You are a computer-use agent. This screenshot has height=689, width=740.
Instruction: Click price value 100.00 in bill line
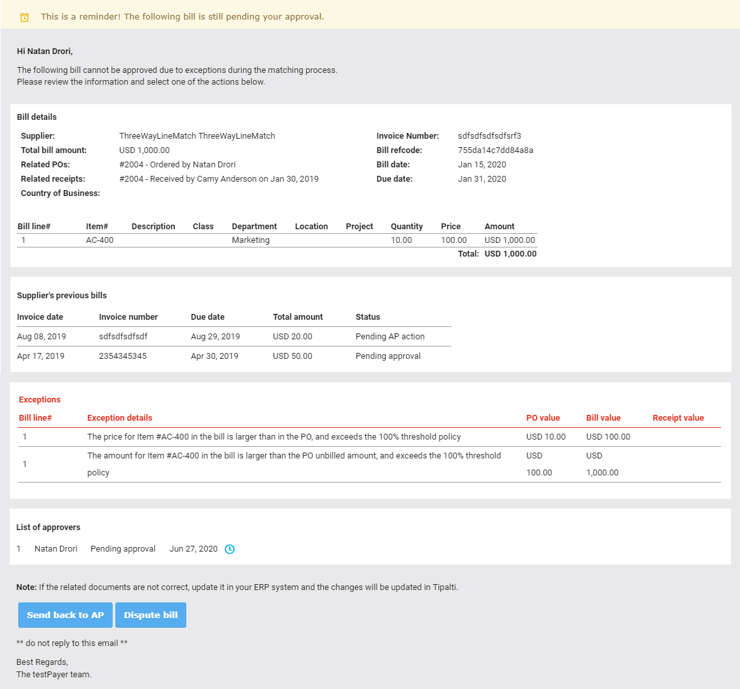[453, 240]
